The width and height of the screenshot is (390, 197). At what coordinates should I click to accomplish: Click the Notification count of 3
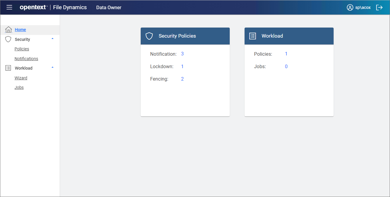point(182,54)
